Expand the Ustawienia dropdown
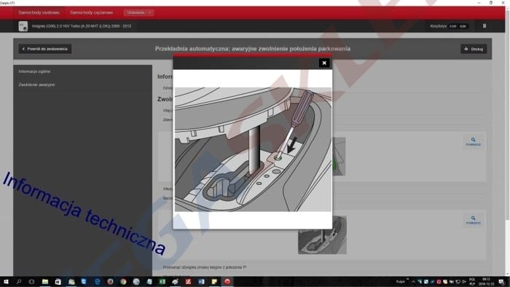This screenshot has width=510, height=287. tap(139, 12)
